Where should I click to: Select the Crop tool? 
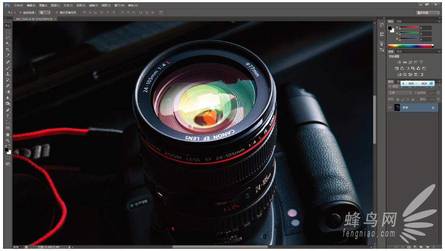point(8,50)
